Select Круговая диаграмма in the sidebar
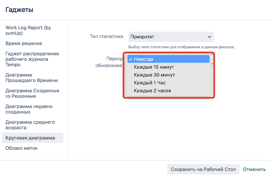This screenshot has height=178, width=270. [x=30, y=138]
